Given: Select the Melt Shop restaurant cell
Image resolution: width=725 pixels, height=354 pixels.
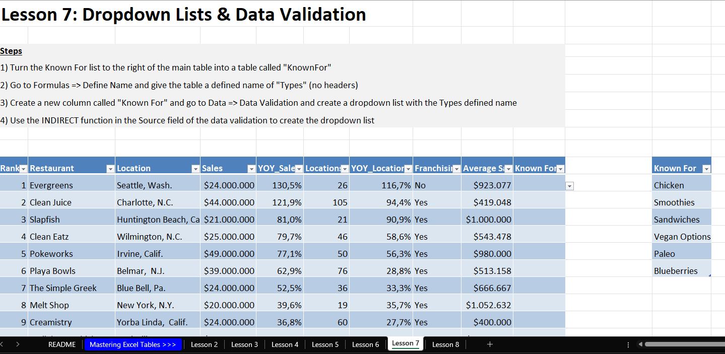Looking at the screenshot, I should point(72,305).
